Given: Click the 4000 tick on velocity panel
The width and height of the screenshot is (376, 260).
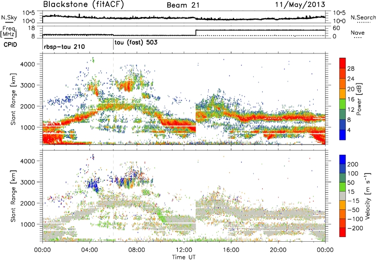Looking at the screenshot, I should pos(28,161).
